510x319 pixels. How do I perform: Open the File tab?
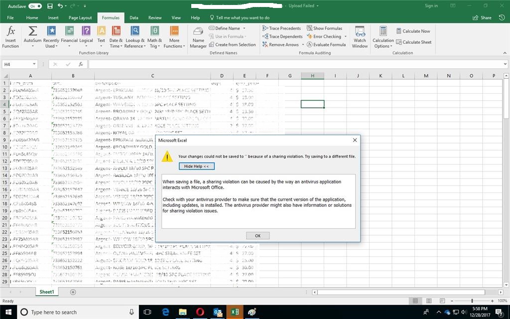point(10,17)
